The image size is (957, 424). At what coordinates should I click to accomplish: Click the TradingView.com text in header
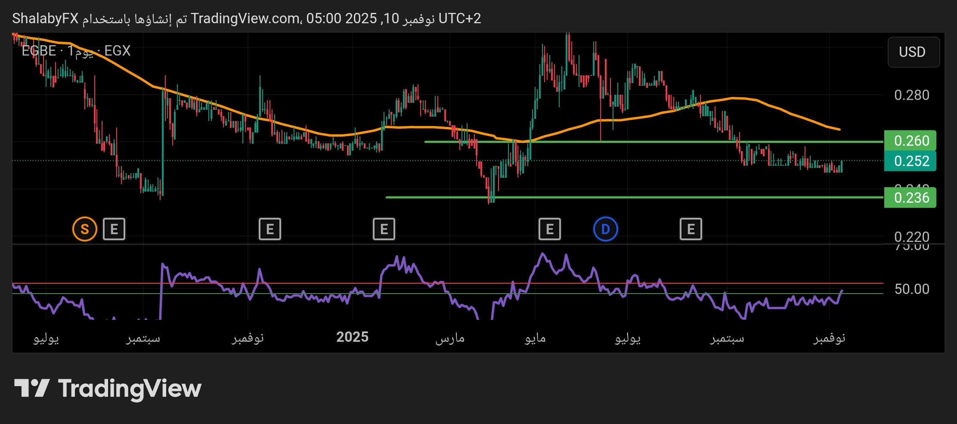[x=245, y=19]
